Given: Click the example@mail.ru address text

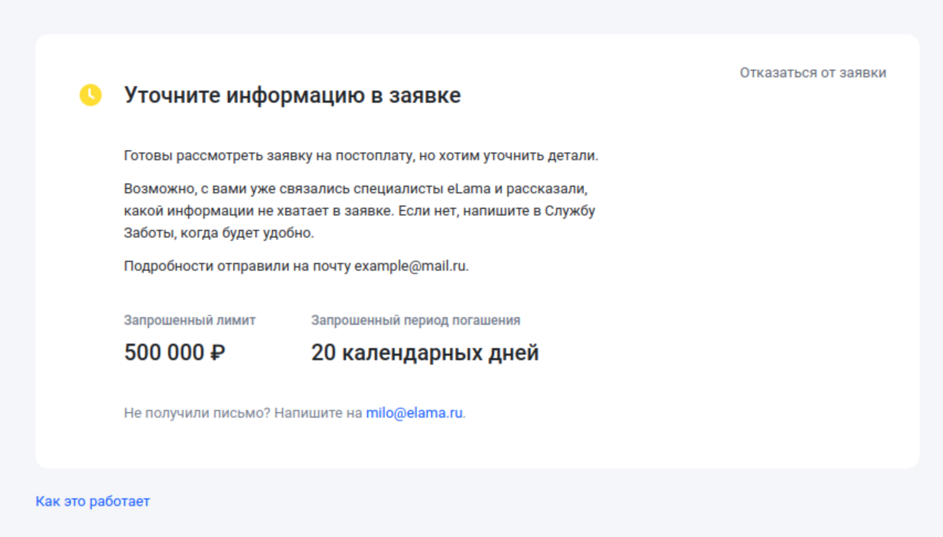Looking at the screenshot, I should [x=410, y=266].
